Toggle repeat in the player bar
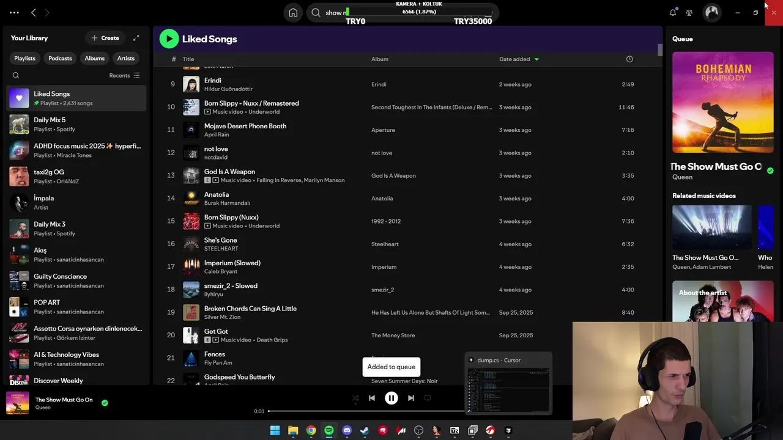Image resolution: width=783 pixels, height=440 pixels. 428,398
